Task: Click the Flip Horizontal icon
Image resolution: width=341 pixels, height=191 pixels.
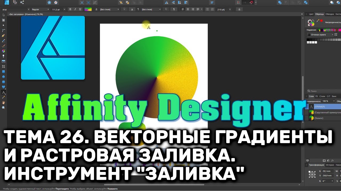Action: 167,2
